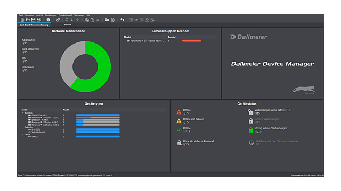This screenshot has height=191, width=341.
Task: Click the open project folder icon
Action: point(28,20)
